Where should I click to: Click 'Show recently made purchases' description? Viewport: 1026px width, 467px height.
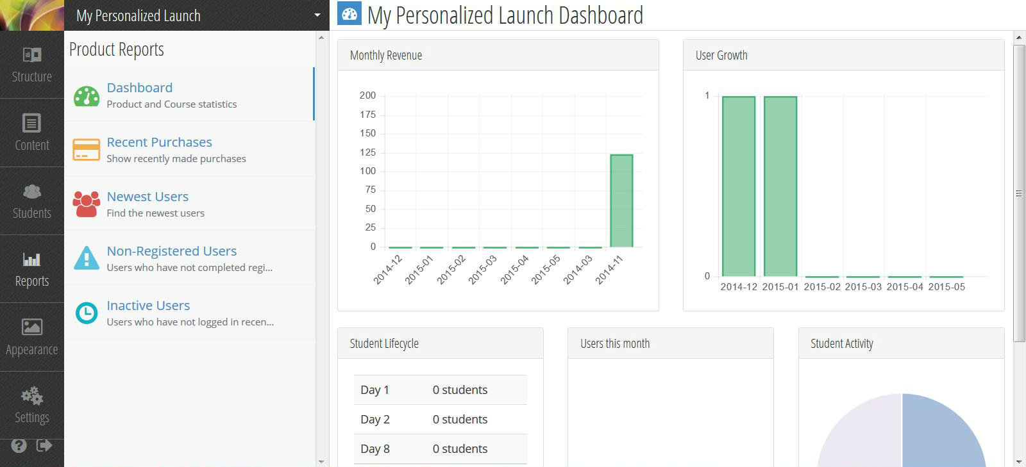click(x=176, y=159)
